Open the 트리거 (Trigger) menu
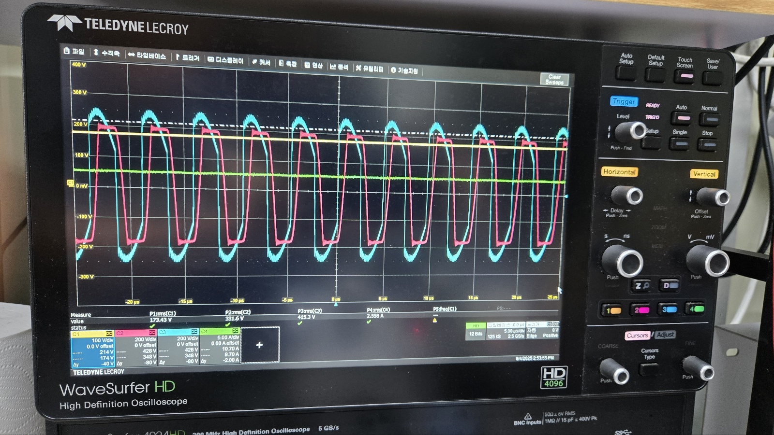 coord(187,57)
